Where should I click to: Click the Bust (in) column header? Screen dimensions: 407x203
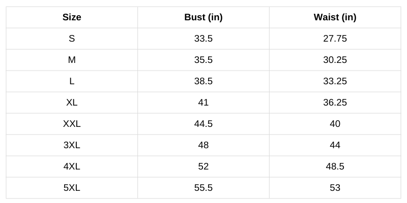tap(203, 17)
